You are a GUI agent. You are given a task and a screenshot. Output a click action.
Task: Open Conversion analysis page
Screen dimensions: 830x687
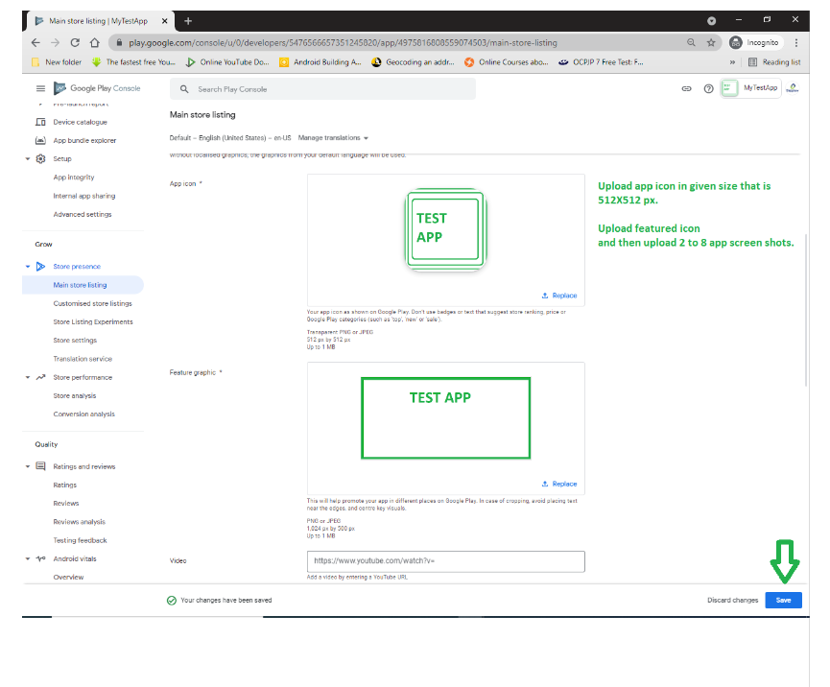pyautogui.click(x=84, y=415)
